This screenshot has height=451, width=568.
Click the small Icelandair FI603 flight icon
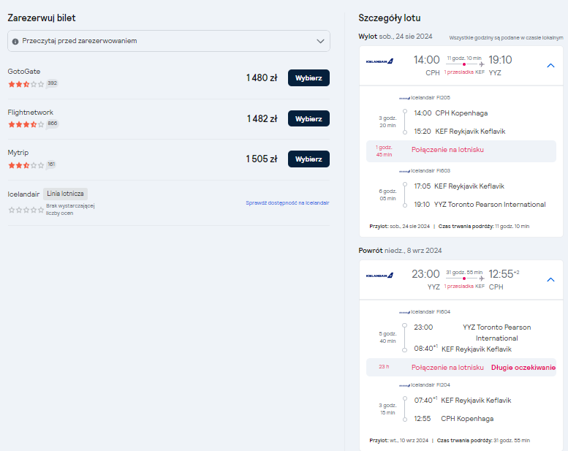[x=404, y=171]
